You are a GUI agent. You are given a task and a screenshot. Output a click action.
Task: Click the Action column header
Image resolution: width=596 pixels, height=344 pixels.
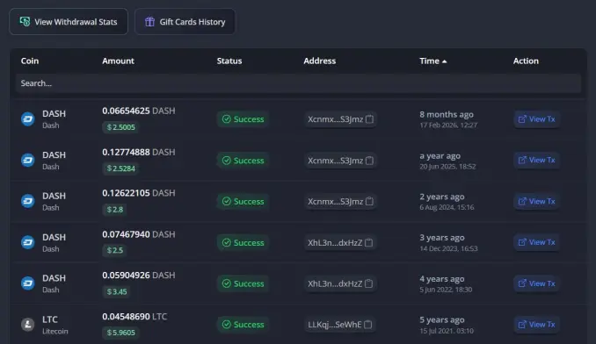click(x=526, y=61)
